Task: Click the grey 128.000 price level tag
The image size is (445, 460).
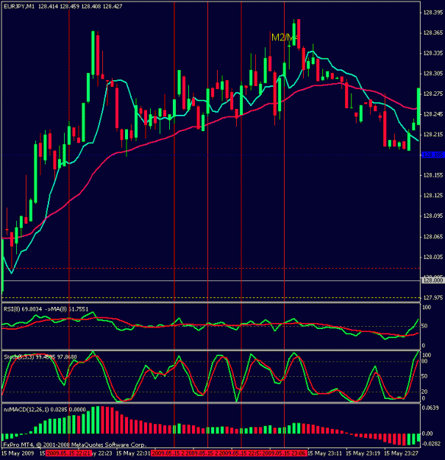Action: pos(433,280)
